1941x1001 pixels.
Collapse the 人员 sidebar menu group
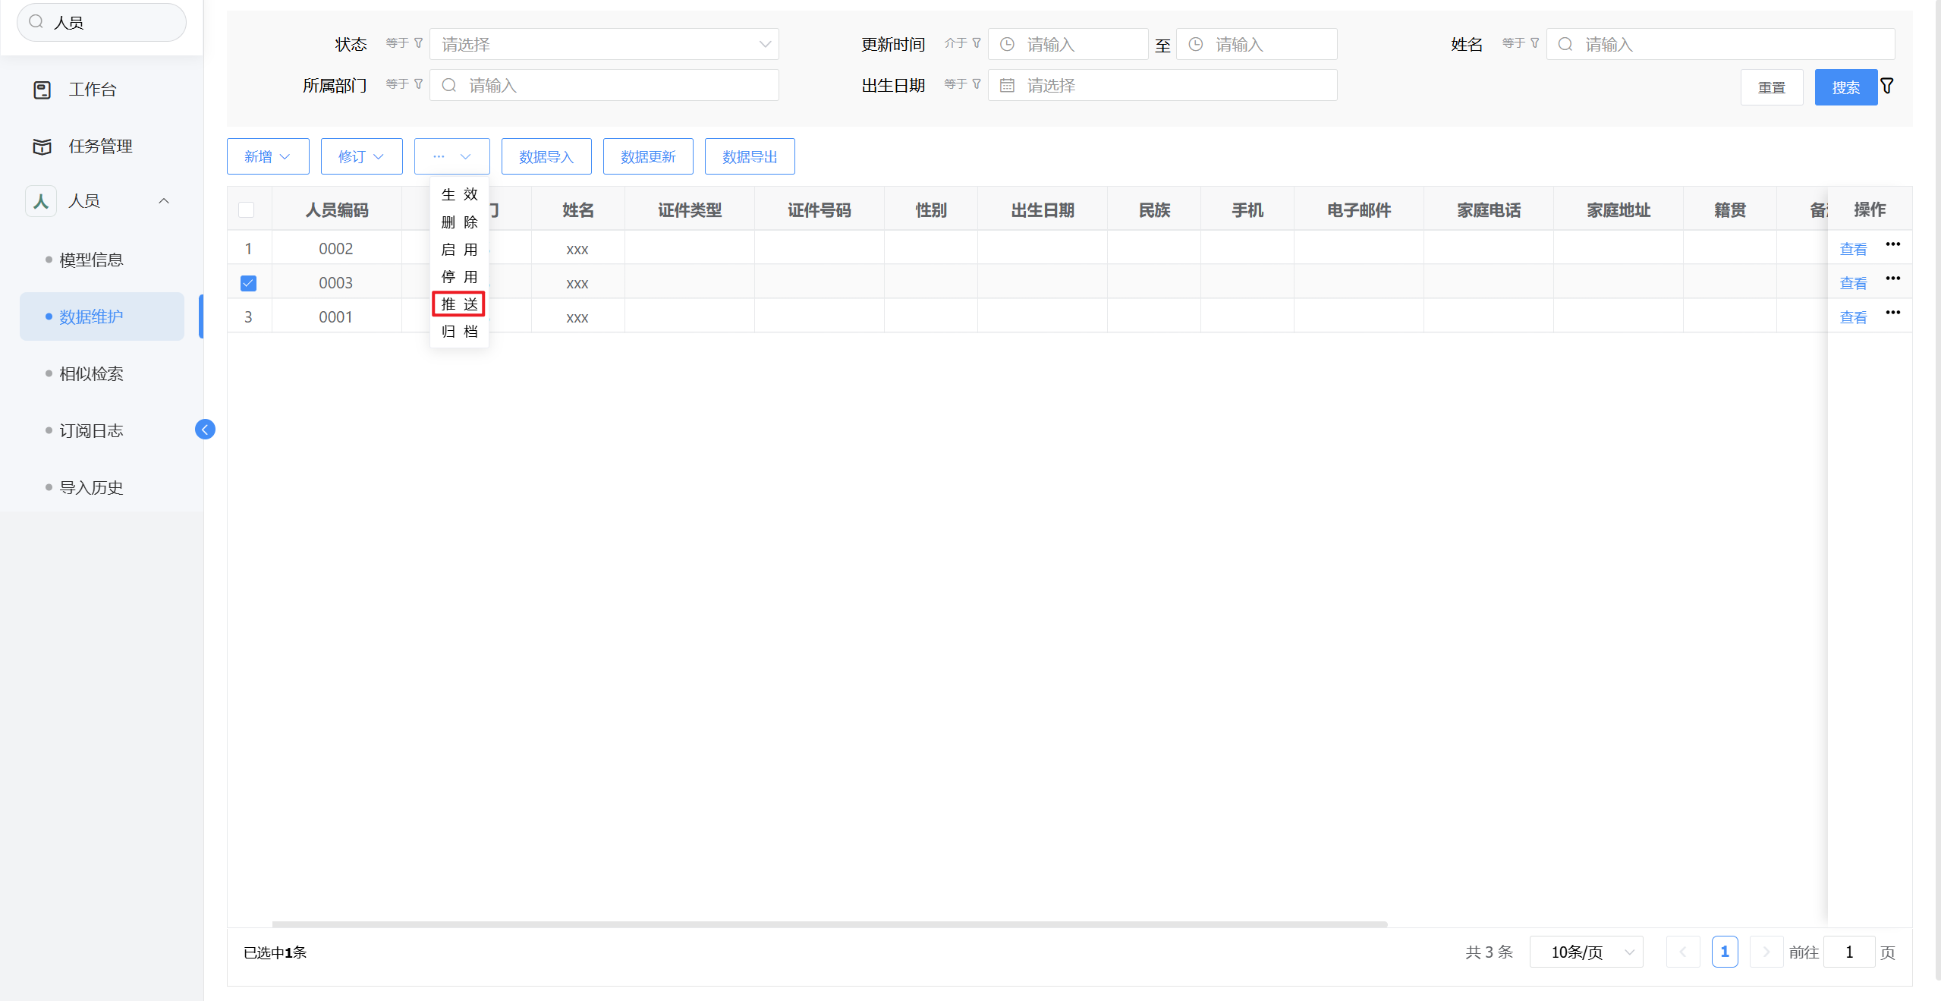pos(164,201)
